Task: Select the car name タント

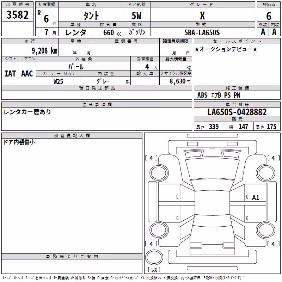Action: [x=91, y=16]
